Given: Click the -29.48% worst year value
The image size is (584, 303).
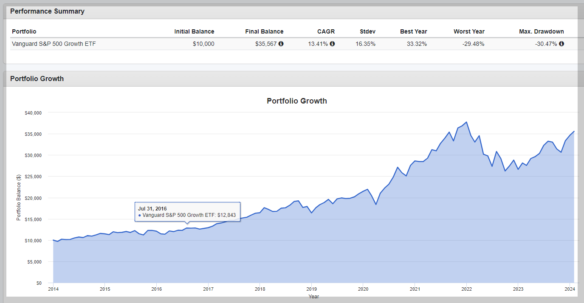Looking at the screenshot, I should pos(473,44).
